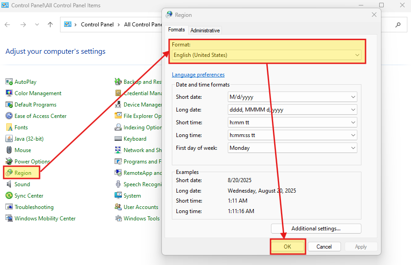
Task: Click the Power Options icon
Action: click(x=9, y=162)
